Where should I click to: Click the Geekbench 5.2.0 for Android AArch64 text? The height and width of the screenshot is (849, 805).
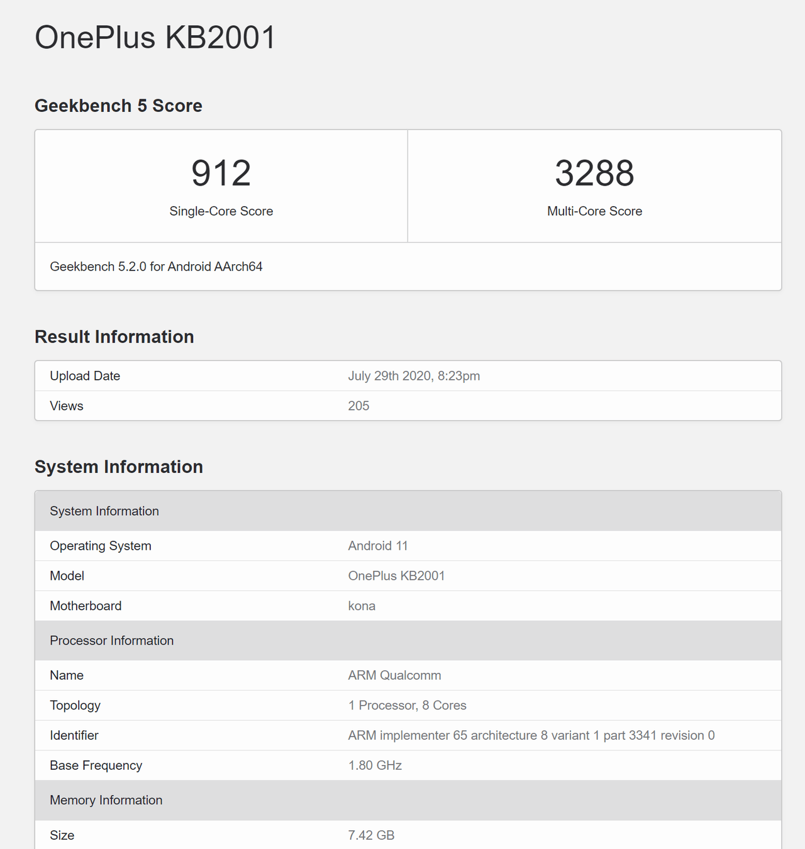pyautogui.click(x=155, y=266)
